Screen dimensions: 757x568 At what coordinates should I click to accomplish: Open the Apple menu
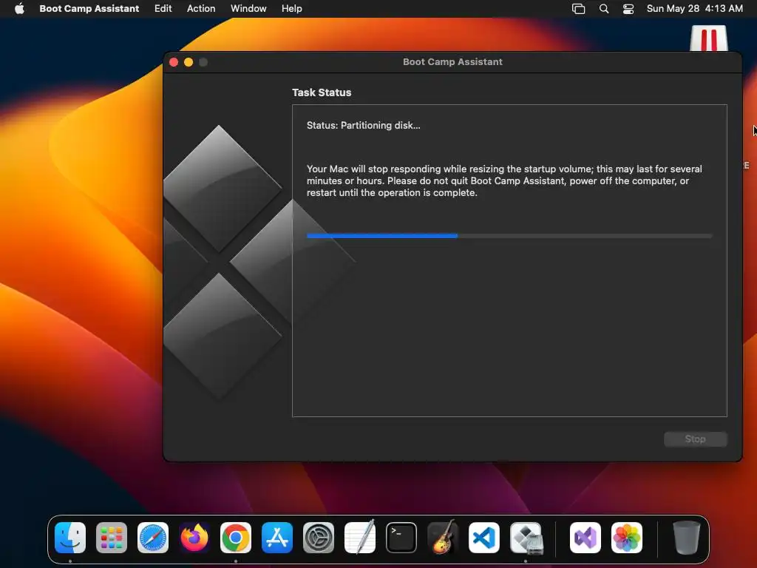[19, 8]
